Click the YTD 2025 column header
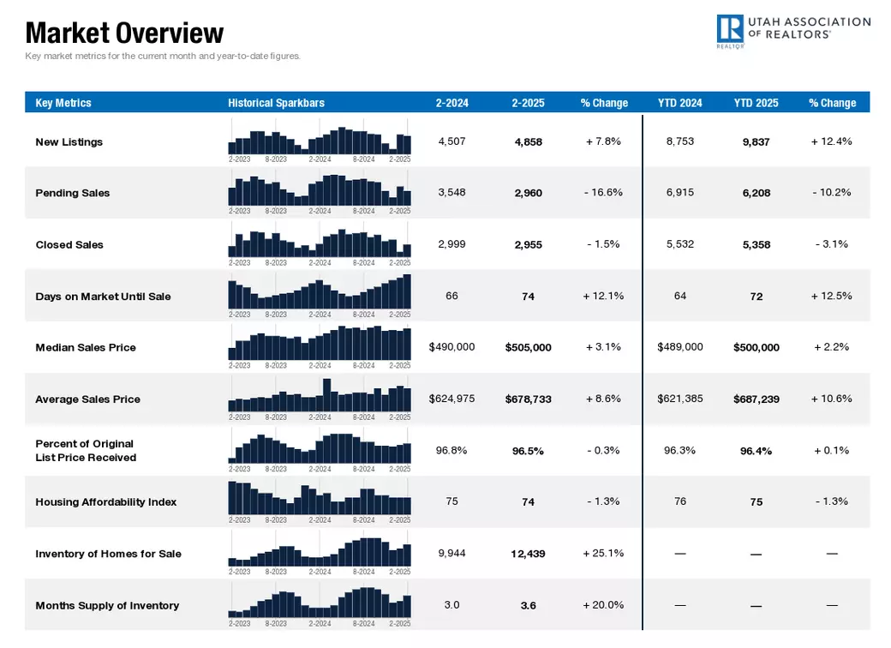The image size is (891, 648). pyautogui.click(x=756, y=103)
